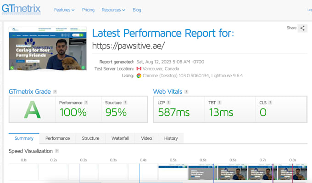Click the help icon next to CLS

[x=270, y=103]
